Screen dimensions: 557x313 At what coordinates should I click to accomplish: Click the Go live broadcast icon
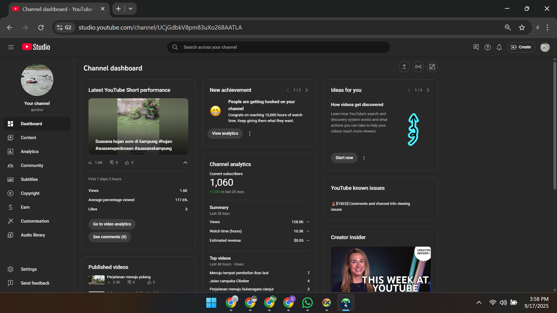[x=418, y=67]
